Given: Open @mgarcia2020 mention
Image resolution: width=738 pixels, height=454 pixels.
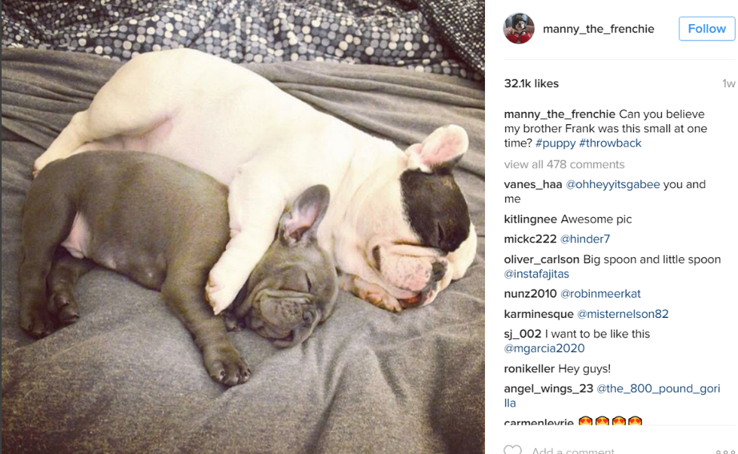Looking at the screenshot, I should point(544,348).
